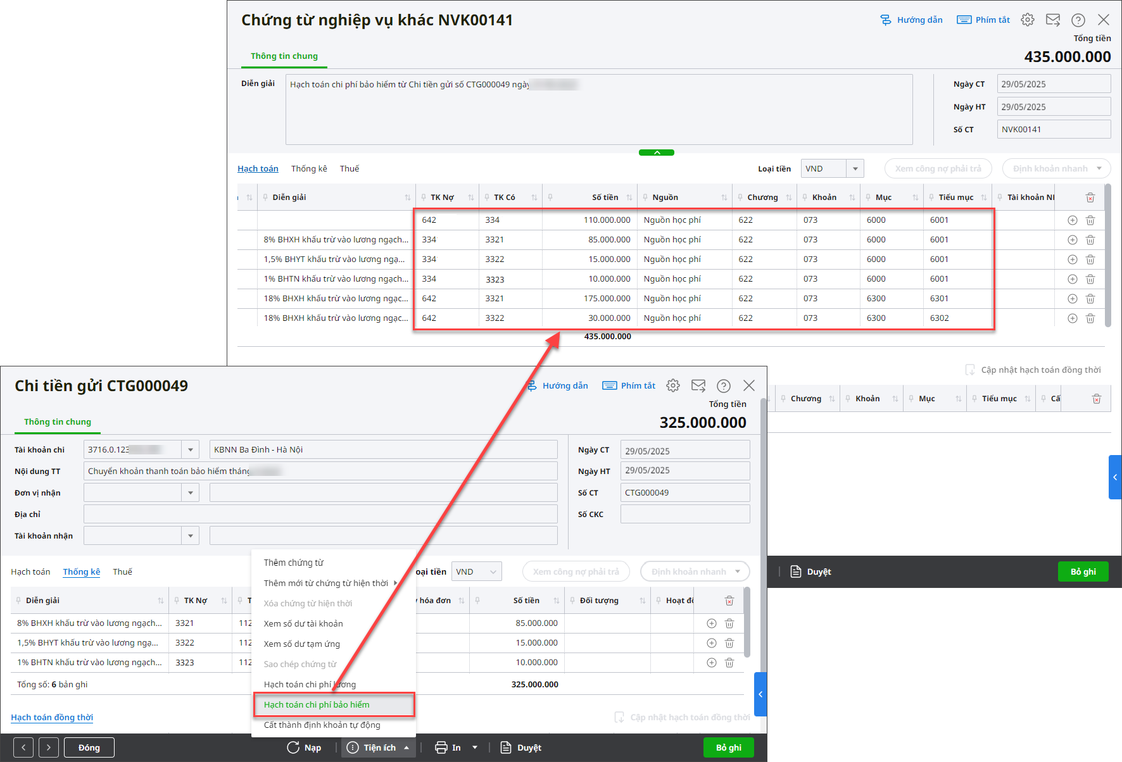Expand the Tài khoản chi dropdown
This screenshot has width=1122, height=762.
point(190,450)
